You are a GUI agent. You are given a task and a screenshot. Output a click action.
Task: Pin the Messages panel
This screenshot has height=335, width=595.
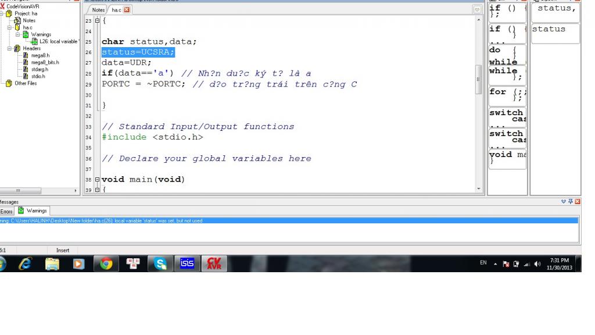571,202
